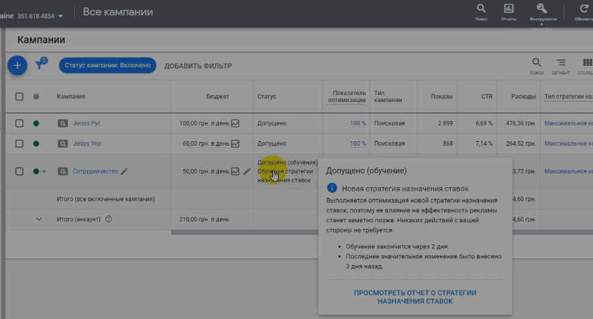This screenshot has width=593, height=319.
Task: Sort by the Расходы column header
Action: pos(524,97)
